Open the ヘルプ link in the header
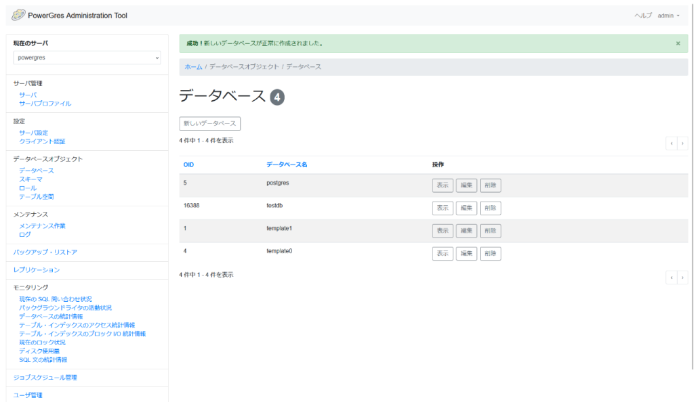This screenshot has width=694, height=402. click(642, 16)
